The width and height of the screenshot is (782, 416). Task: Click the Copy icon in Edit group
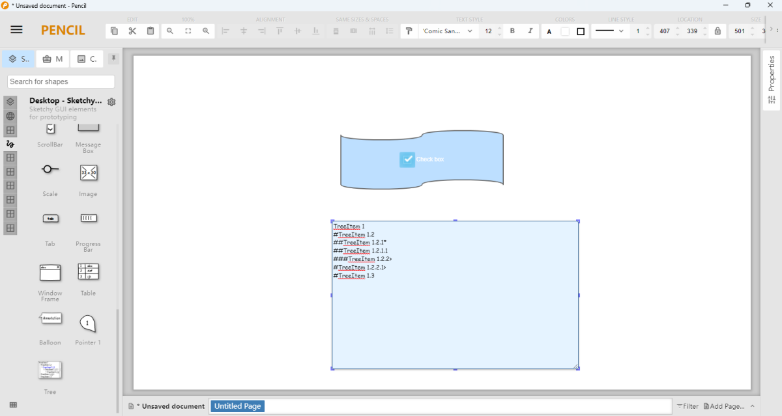114,31
